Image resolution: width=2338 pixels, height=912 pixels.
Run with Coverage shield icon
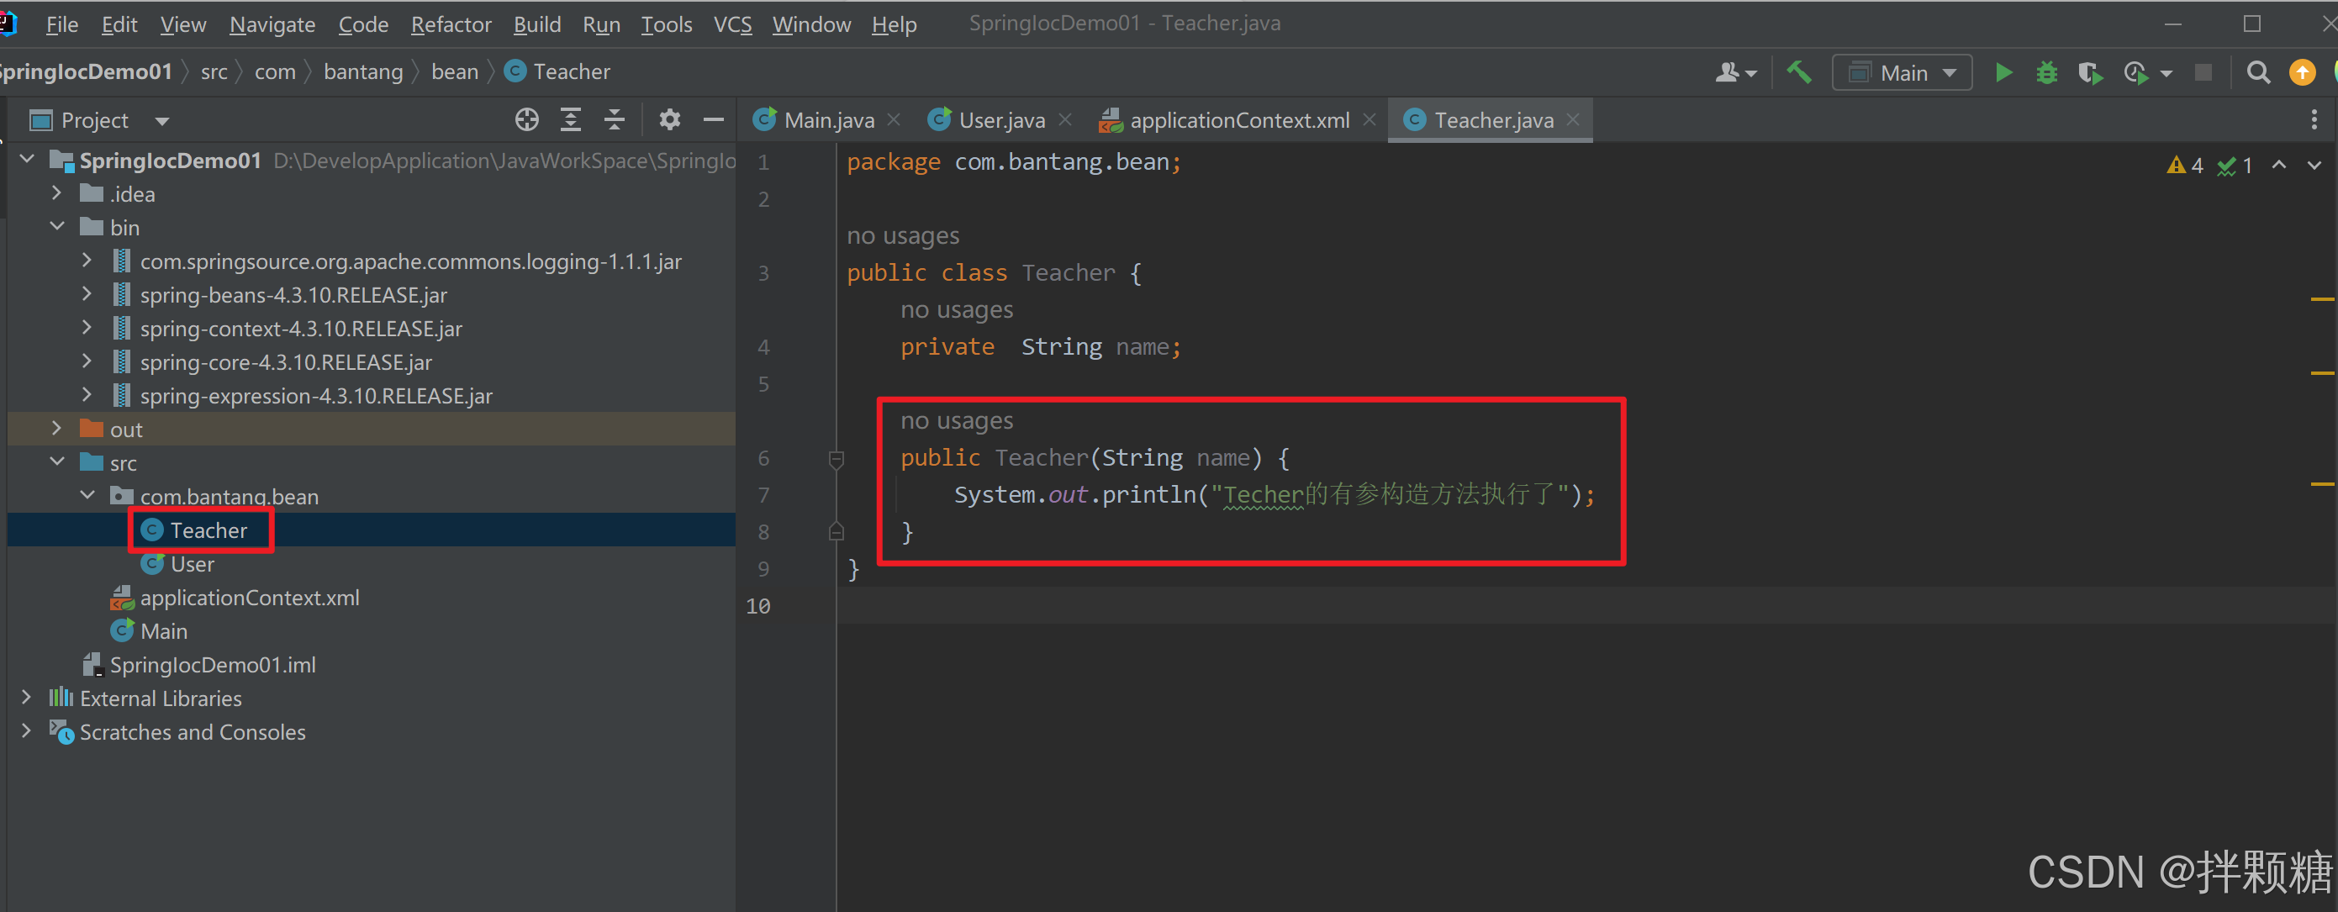tap(2089, 72)
